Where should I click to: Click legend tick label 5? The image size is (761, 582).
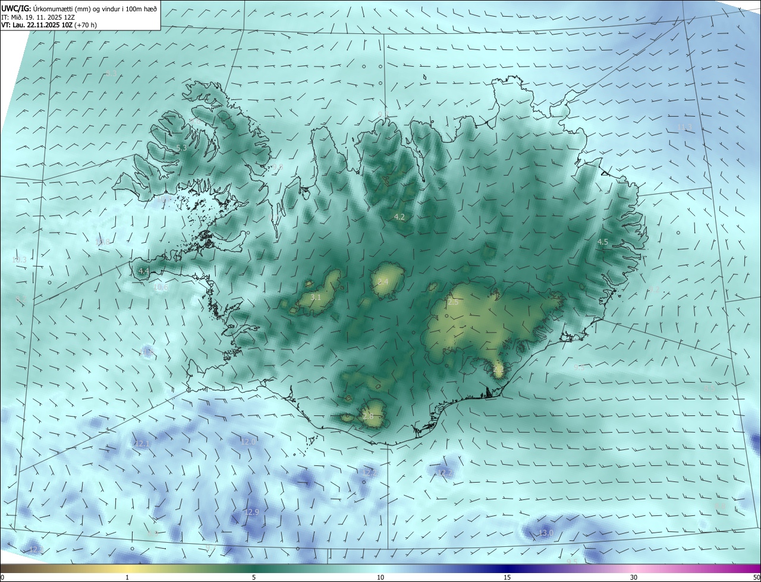[x=254, y=577]
